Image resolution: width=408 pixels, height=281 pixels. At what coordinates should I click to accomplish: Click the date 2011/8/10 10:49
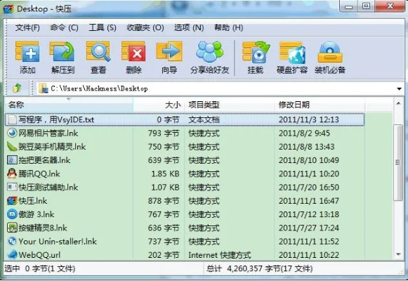pyautogui.click(x=309, y=160)
